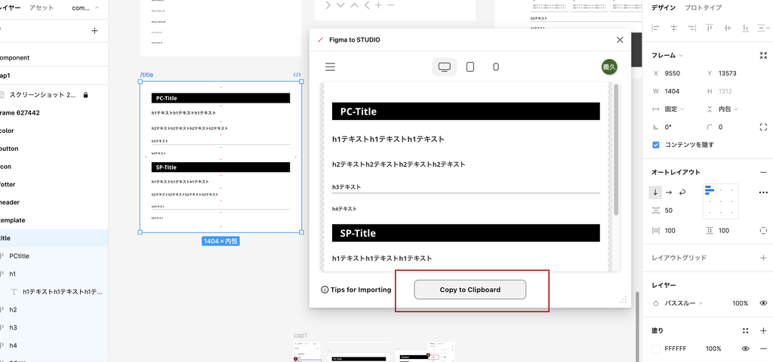Open auto layout advanced settings ellipsis
This screenshot has width=773, height=362.
763,192
